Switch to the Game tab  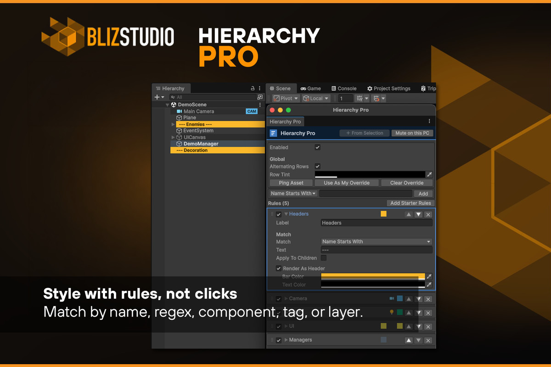[x=311, y=89]
